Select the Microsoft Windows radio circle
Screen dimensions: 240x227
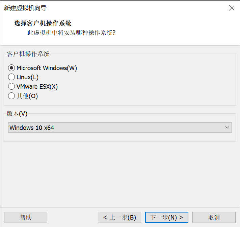[11, 68]
